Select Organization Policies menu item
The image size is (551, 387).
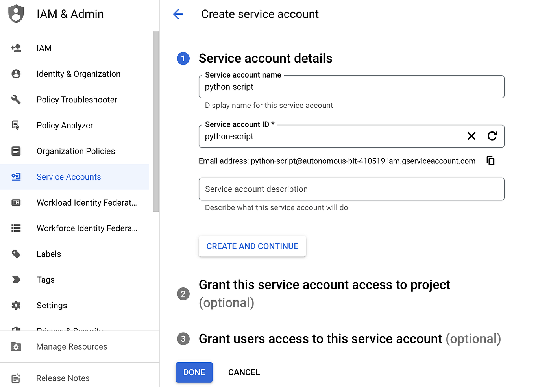click(x=76, y=151)
